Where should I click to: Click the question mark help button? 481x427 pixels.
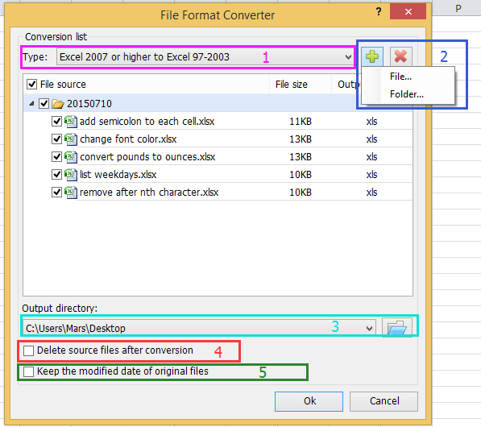[379, 11]
